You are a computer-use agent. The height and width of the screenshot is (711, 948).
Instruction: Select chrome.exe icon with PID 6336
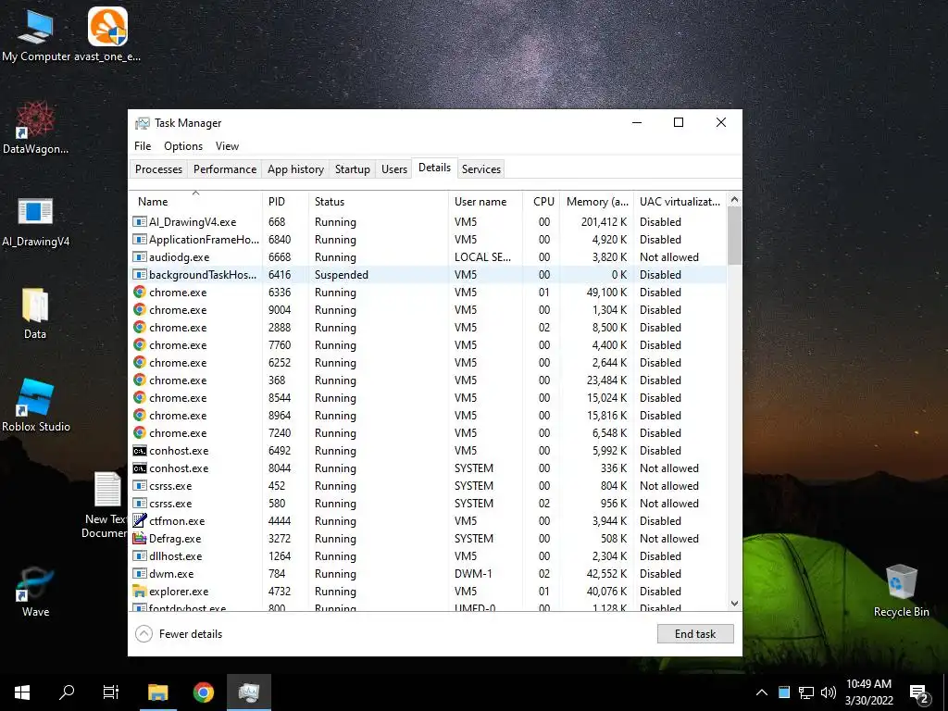coord(139,292)
